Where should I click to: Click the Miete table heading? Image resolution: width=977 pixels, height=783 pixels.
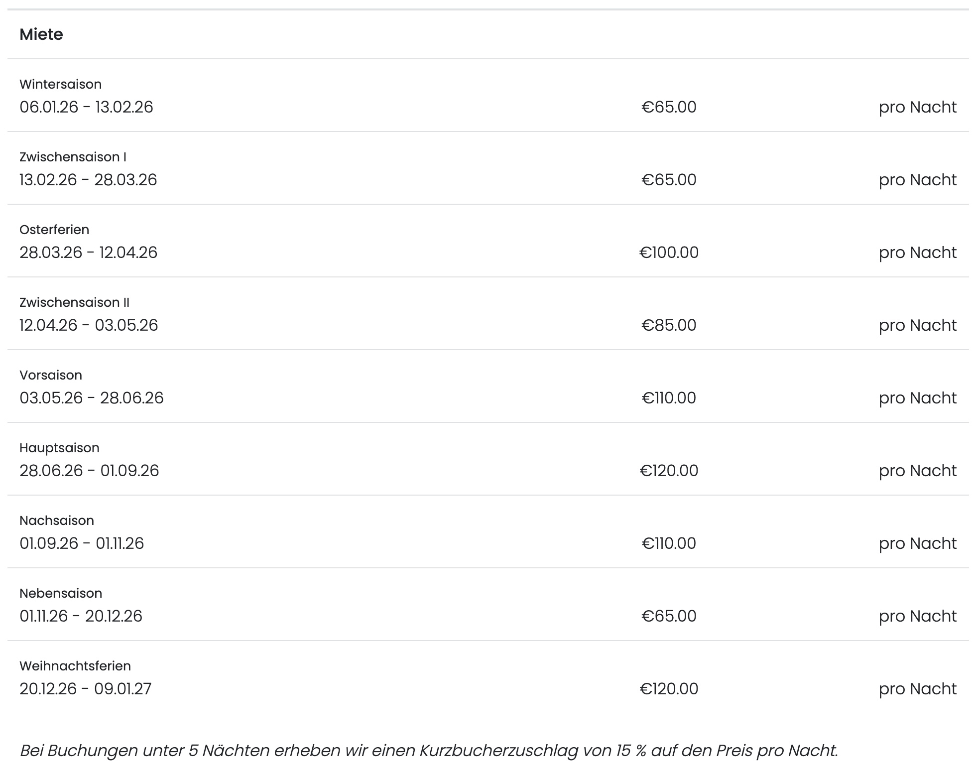tap(41, 34)
